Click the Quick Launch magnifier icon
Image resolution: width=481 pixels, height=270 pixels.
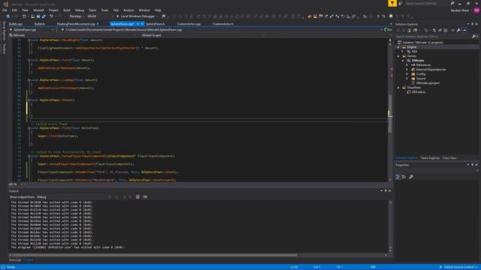point(452,3)
